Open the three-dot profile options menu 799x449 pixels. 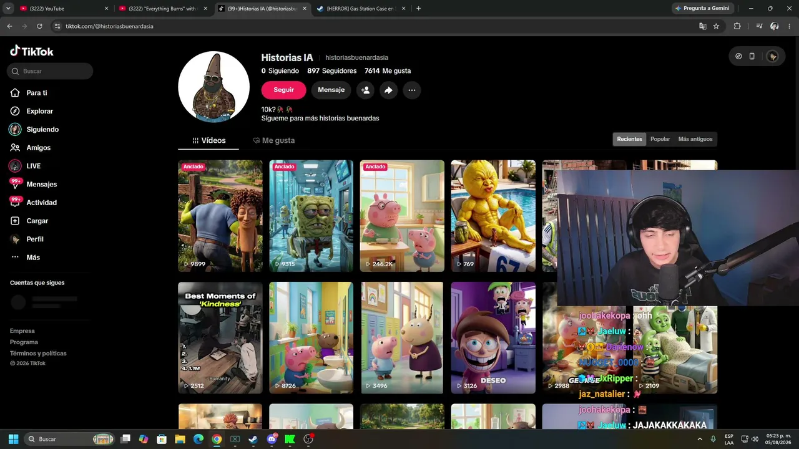tap(411, 90)
